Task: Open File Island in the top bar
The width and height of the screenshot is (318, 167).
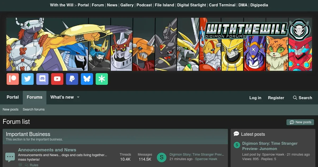Action: (x=164, y=5)
